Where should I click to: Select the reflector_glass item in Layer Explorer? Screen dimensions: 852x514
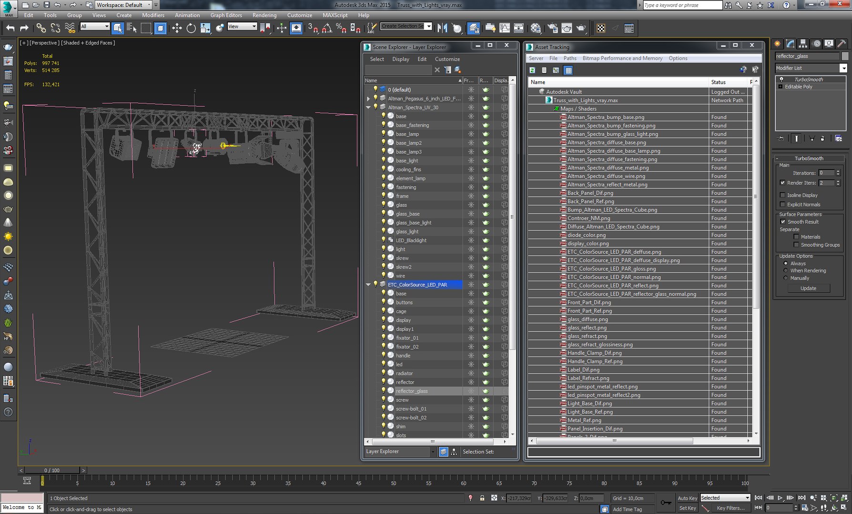pyautogui.click(x=412, y=391)
